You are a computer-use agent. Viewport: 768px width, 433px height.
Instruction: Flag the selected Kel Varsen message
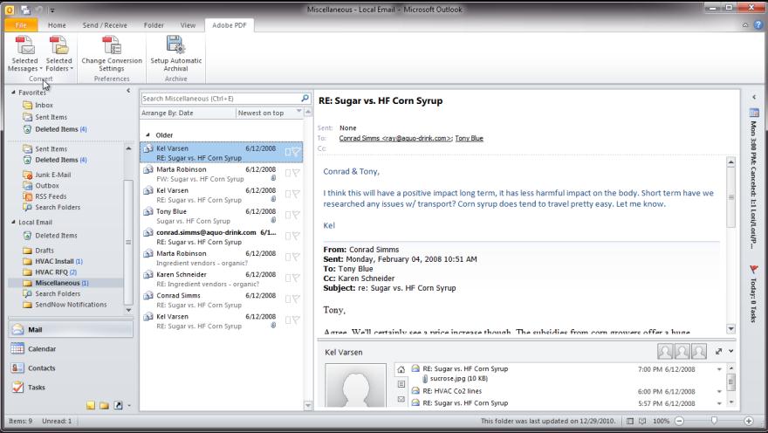pos(296,152)
